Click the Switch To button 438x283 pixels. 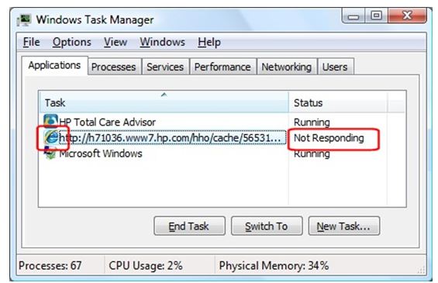pyautogui.click(x=267, y=226)
